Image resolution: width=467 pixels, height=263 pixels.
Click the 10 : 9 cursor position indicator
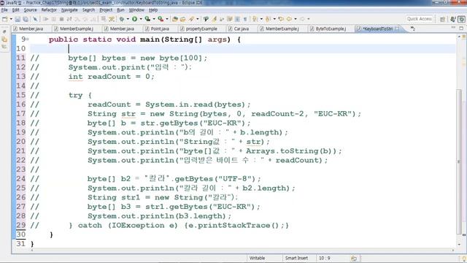325,258
